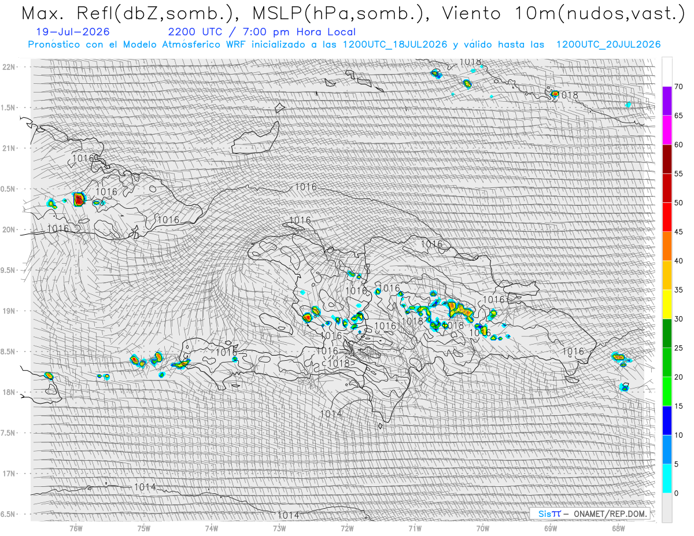
Task: Click the "1014" contour label above the 73W tick
Action: [x=288, y=515]
